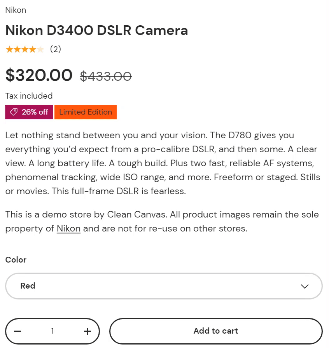Click the $320.00 sale price
This screenshot has height=348, width=329.
[39, 75]
